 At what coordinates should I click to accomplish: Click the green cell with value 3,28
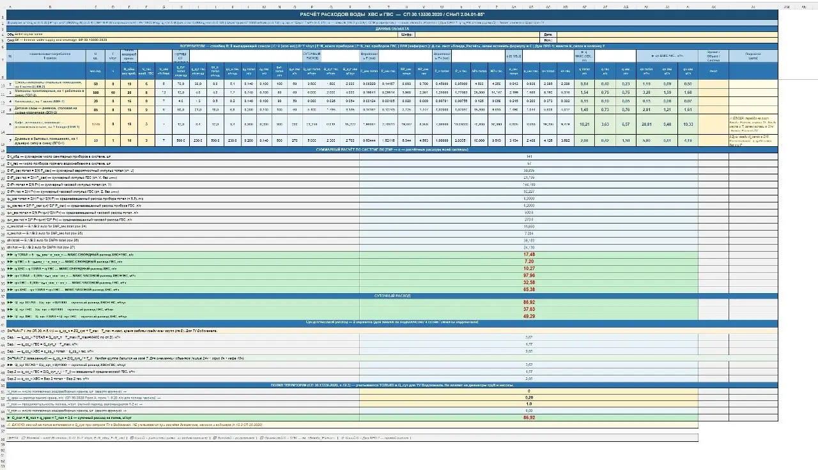coord(646,92)
